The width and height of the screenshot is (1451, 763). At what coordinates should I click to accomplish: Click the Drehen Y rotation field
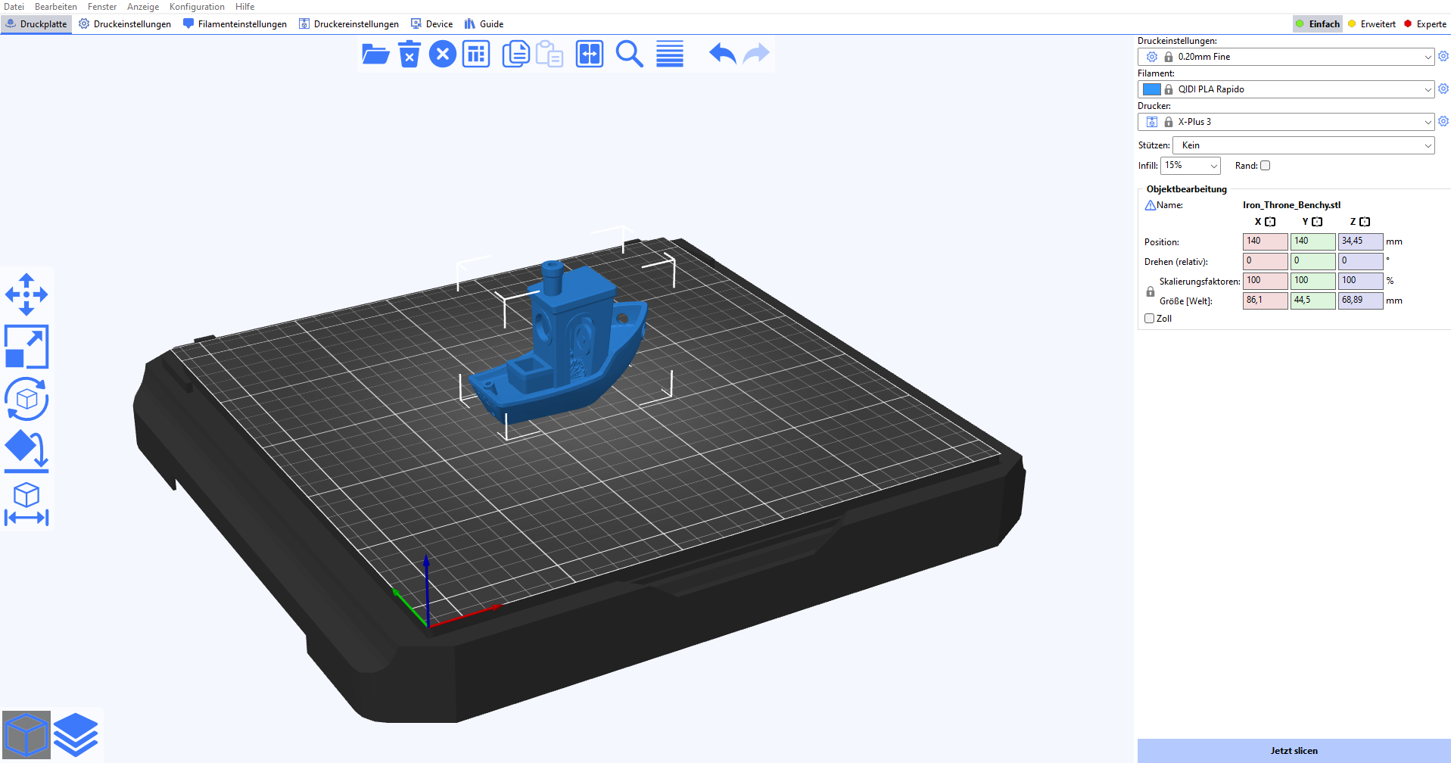[x=1312, y=261]
